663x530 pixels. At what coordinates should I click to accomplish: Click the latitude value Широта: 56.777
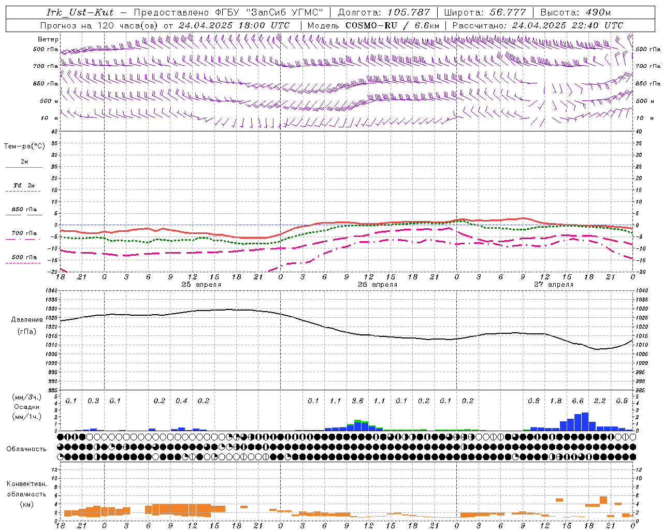(x=485, y=12)
